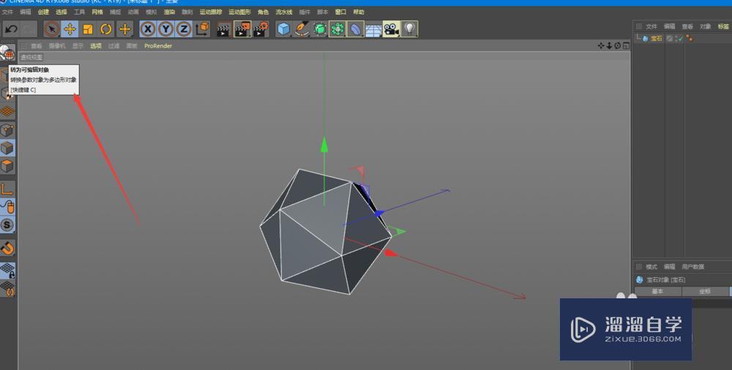Open Attribute Manager 模式 menu
Viewport: 732px width, 370px height.
[651, 267]
